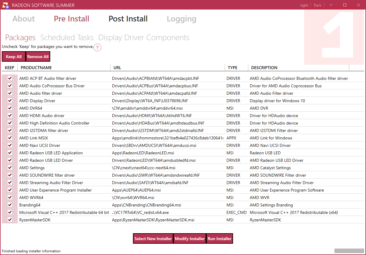
Task: Sort by the PRODUCTNAME column header
Action: click(x=36, y=68)
